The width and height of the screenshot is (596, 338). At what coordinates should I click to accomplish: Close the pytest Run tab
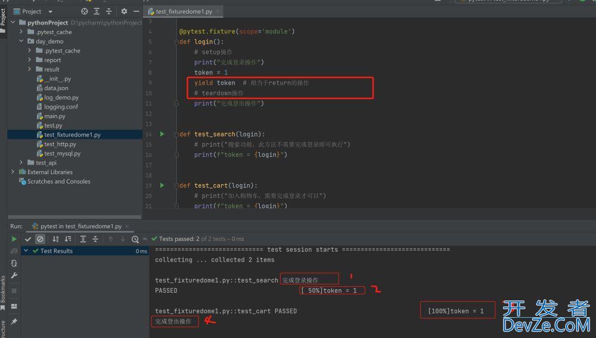click(x=127, y=226)
